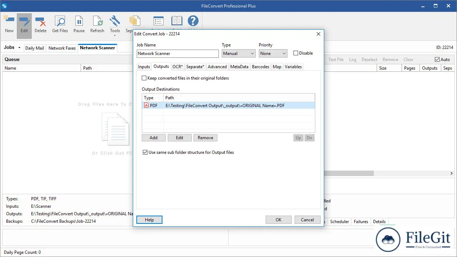Image resolution: width=457 pixels, height=257 pixels.
Task: Select the Daily Mail job tab
Action: 35,48
